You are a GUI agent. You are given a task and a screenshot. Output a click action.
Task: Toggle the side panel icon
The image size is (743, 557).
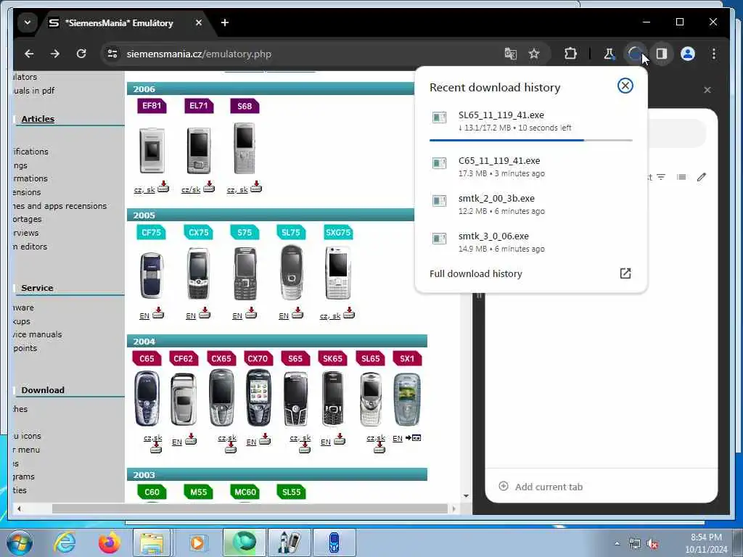pyautogui.click(x=662, y=54)
